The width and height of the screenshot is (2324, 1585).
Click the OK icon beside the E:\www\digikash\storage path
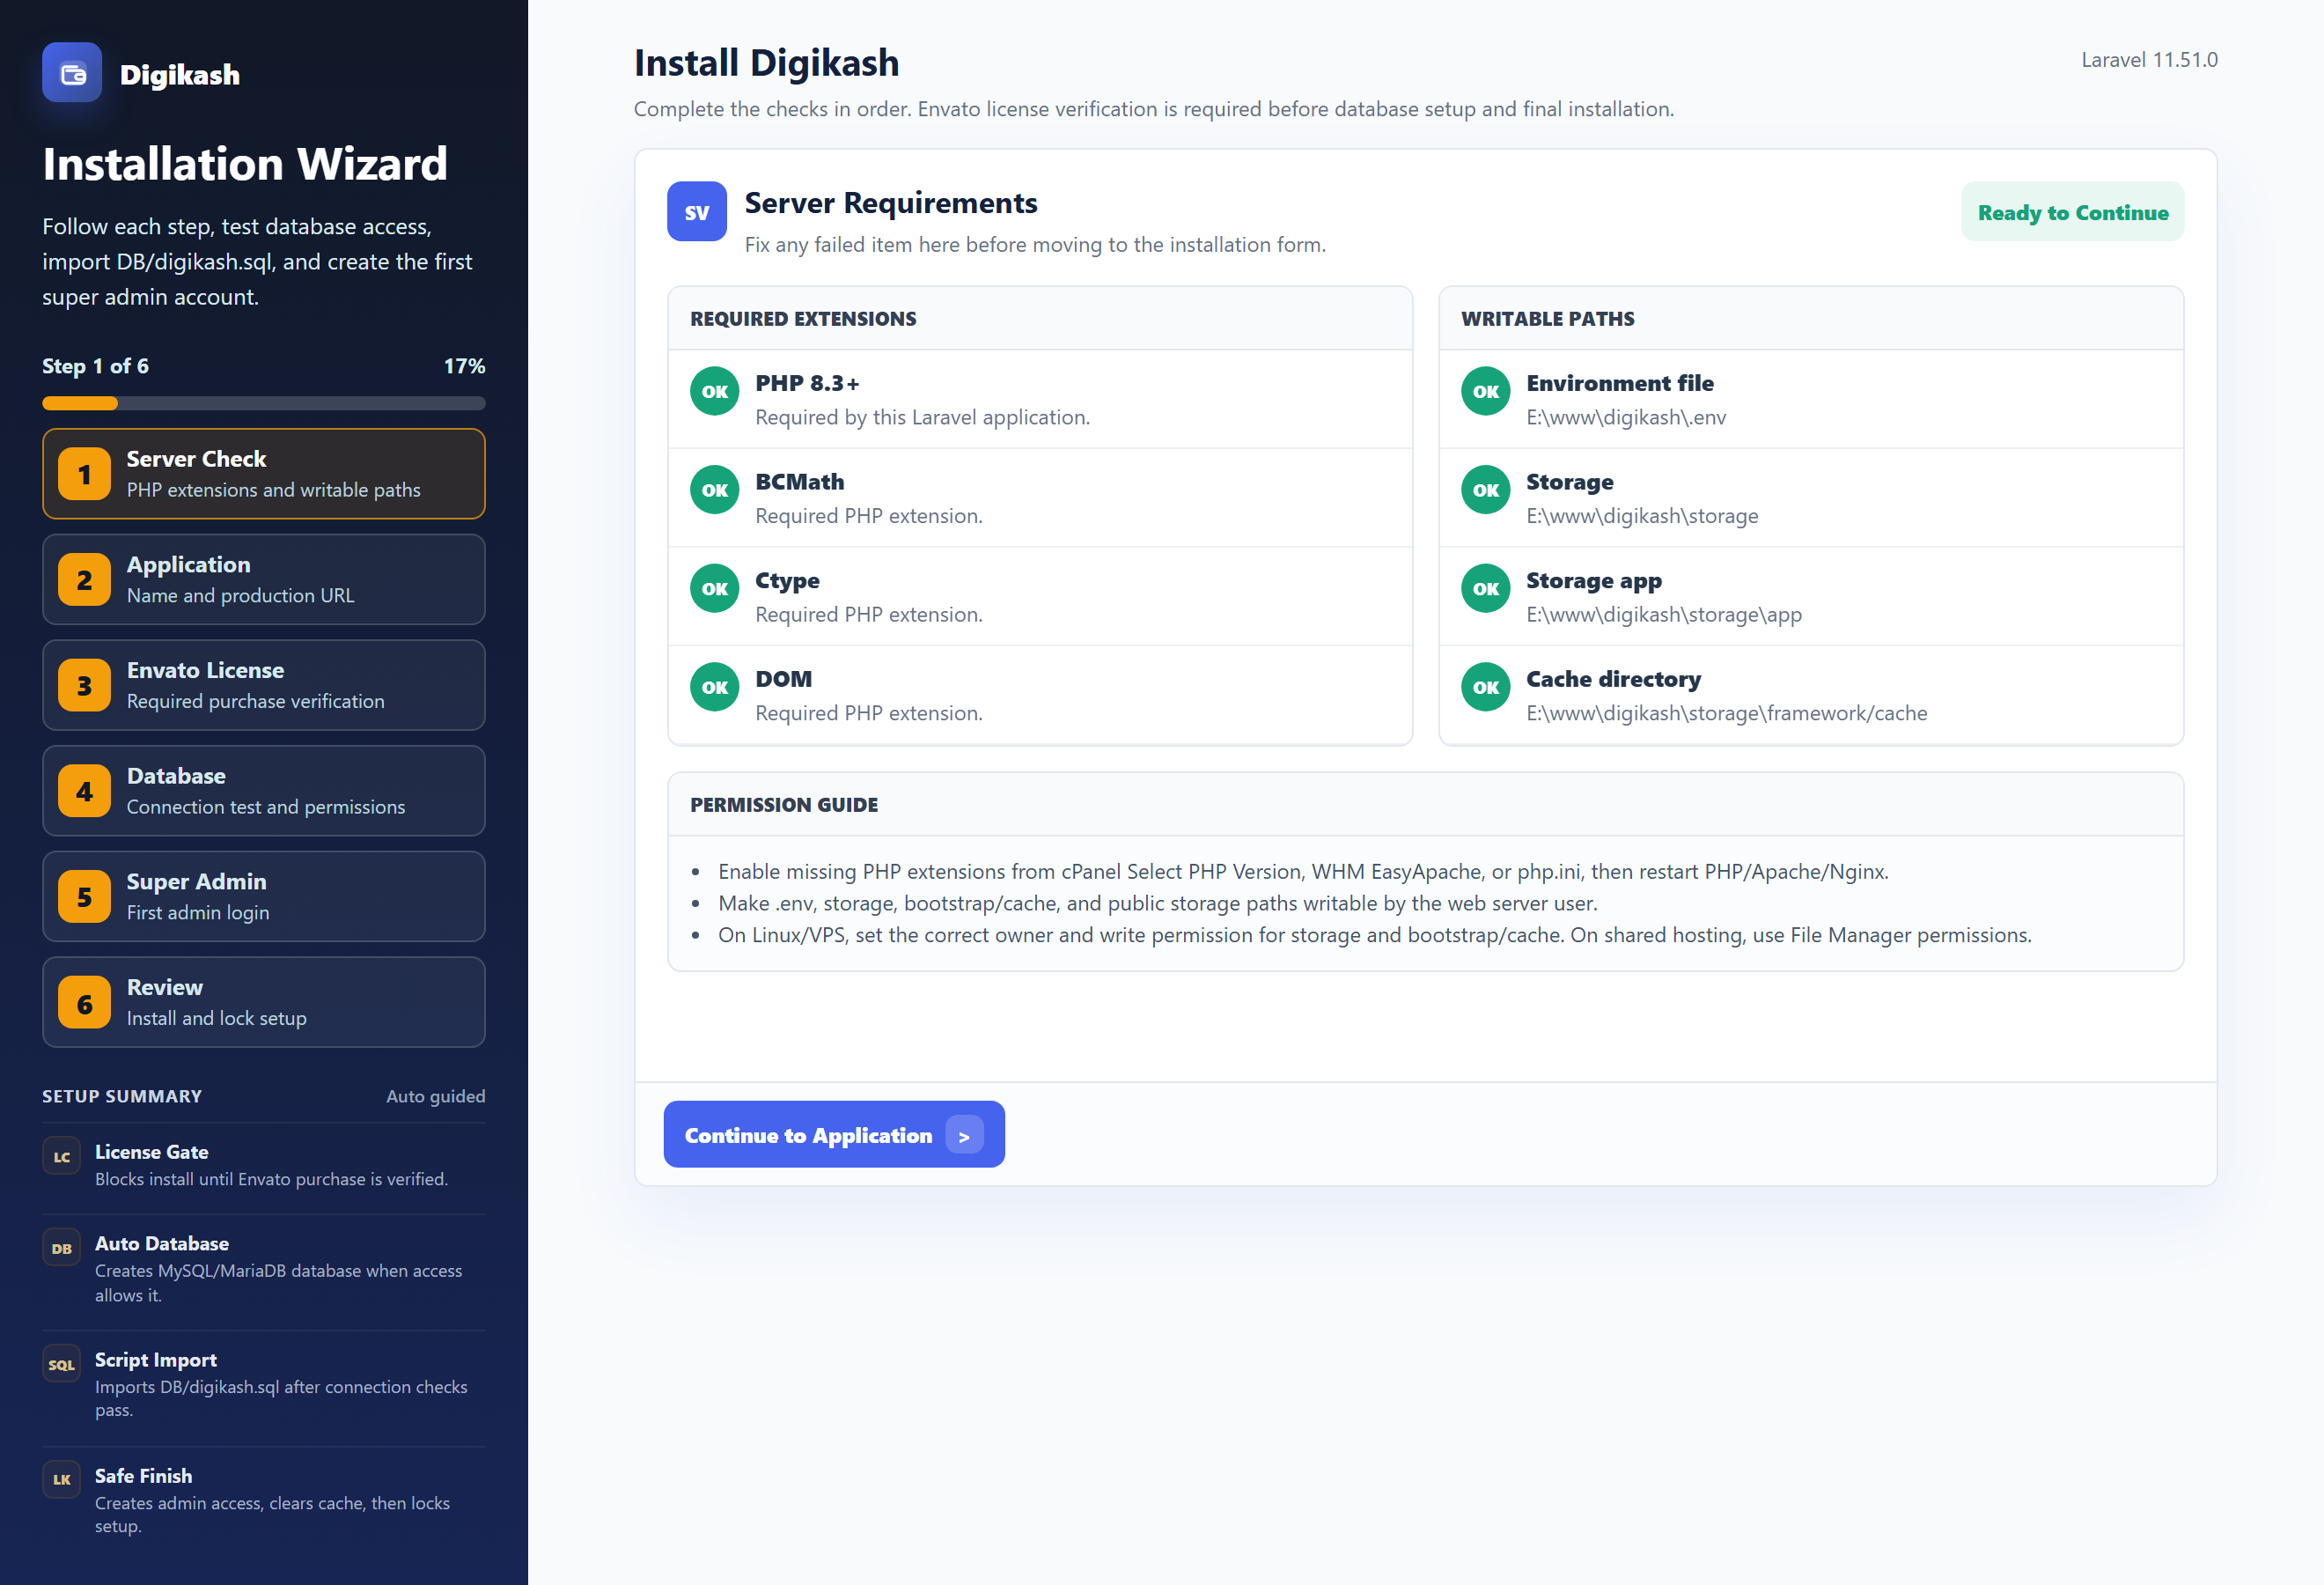1485,490
